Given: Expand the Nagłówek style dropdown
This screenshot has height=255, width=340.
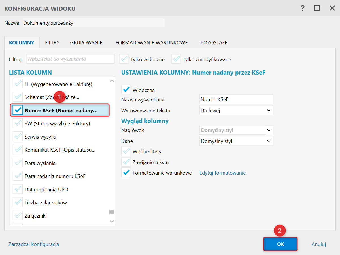Looking at the screenshot, I should (236, 130).
